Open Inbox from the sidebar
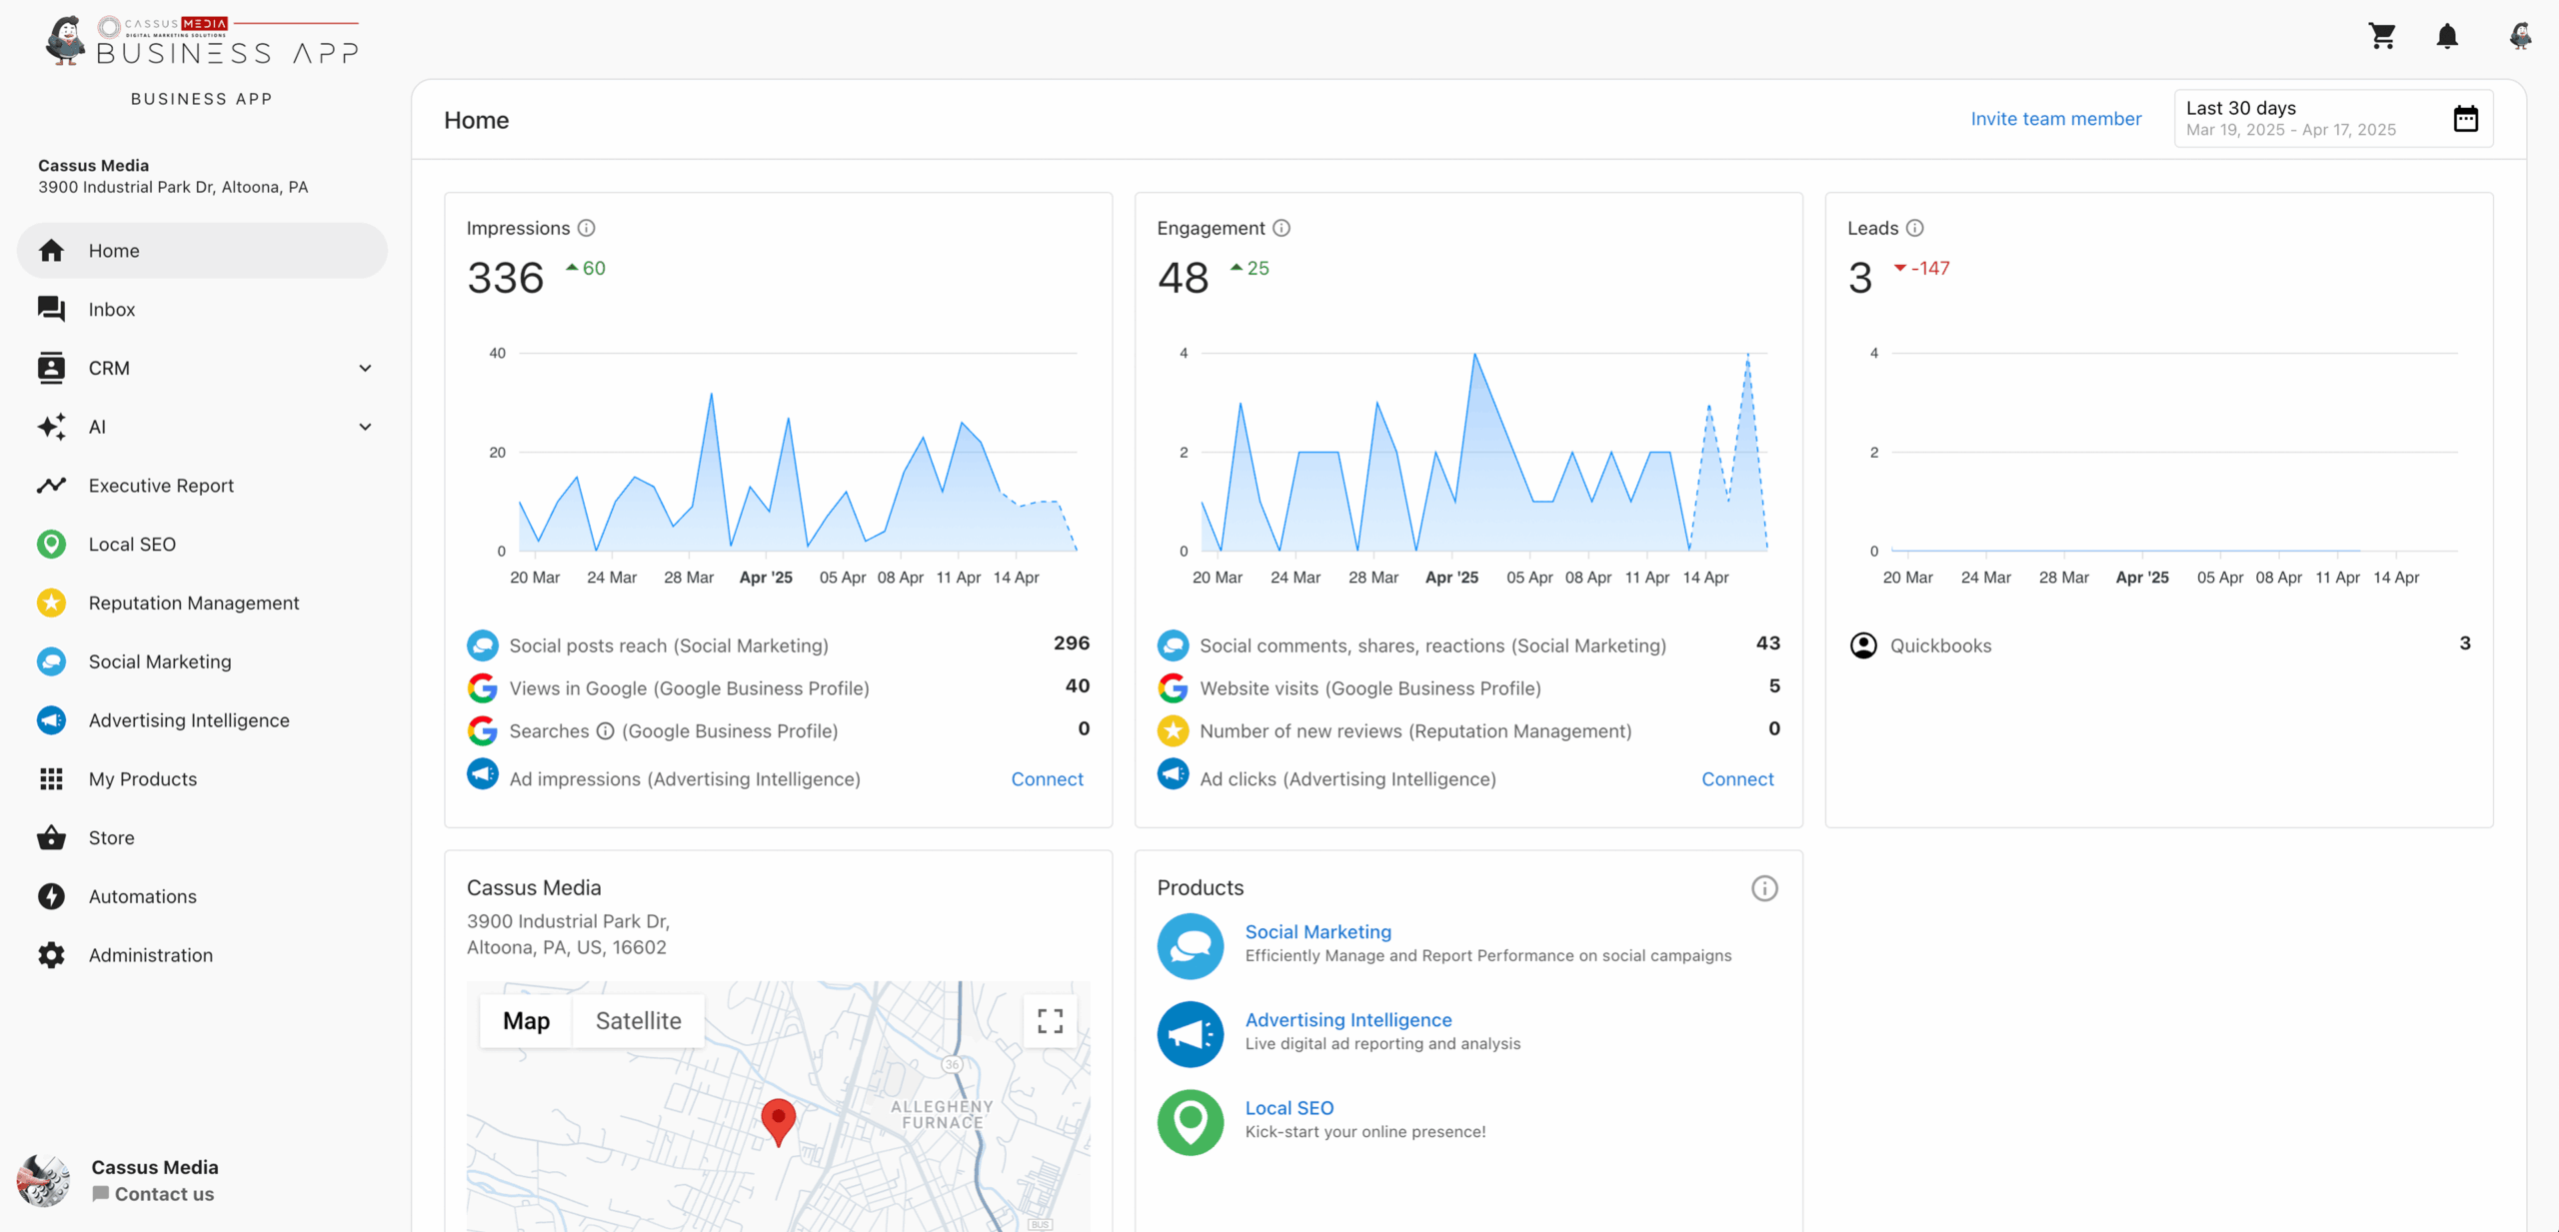Screen dimensions: 2559x1232 pos(202,310)
